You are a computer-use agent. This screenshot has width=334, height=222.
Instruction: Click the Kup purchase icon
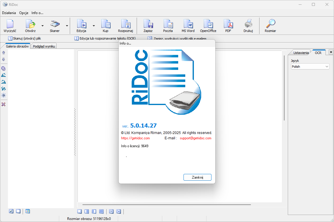pyautogui.click(x=106, y=24)
